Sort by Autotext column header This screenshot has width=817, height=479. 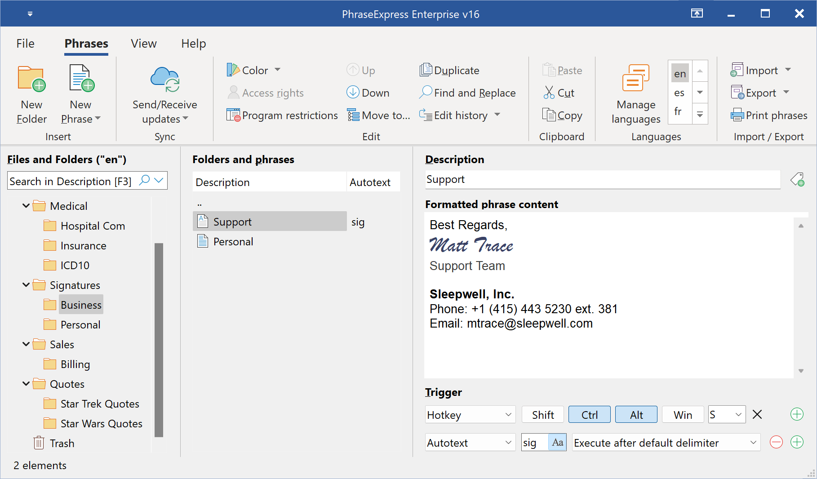coord(373,182)
